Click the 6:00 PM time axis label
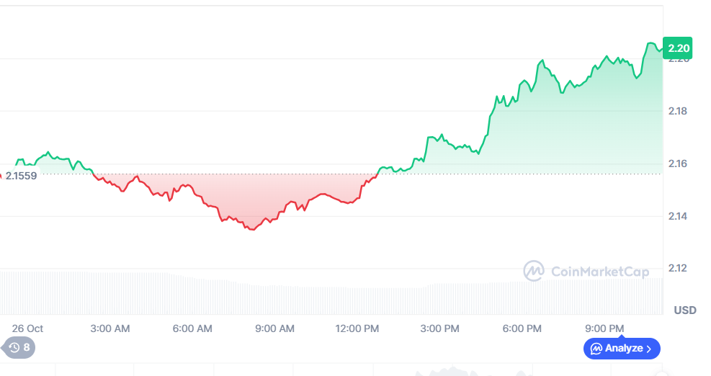The height and width of the screenshot is (376, 711). (522, 328)
